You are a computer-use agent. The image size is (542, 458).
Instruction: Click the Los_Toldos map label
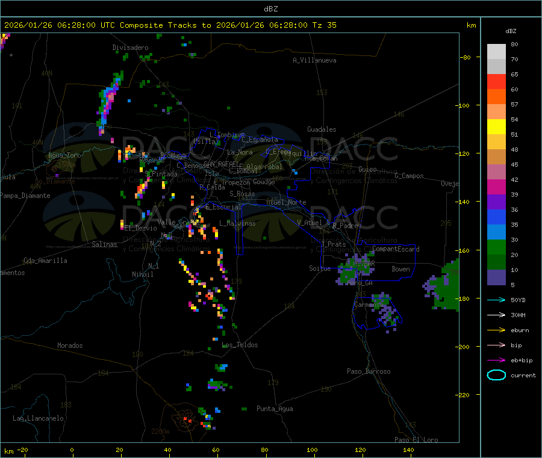(240, 345)
